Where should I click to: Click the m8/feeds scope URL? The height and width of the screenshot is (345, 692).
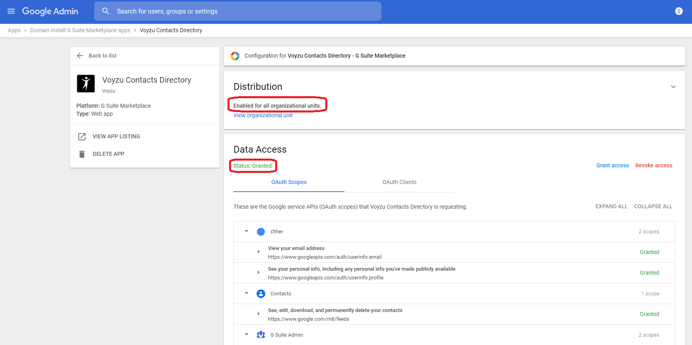coord(309,319)
